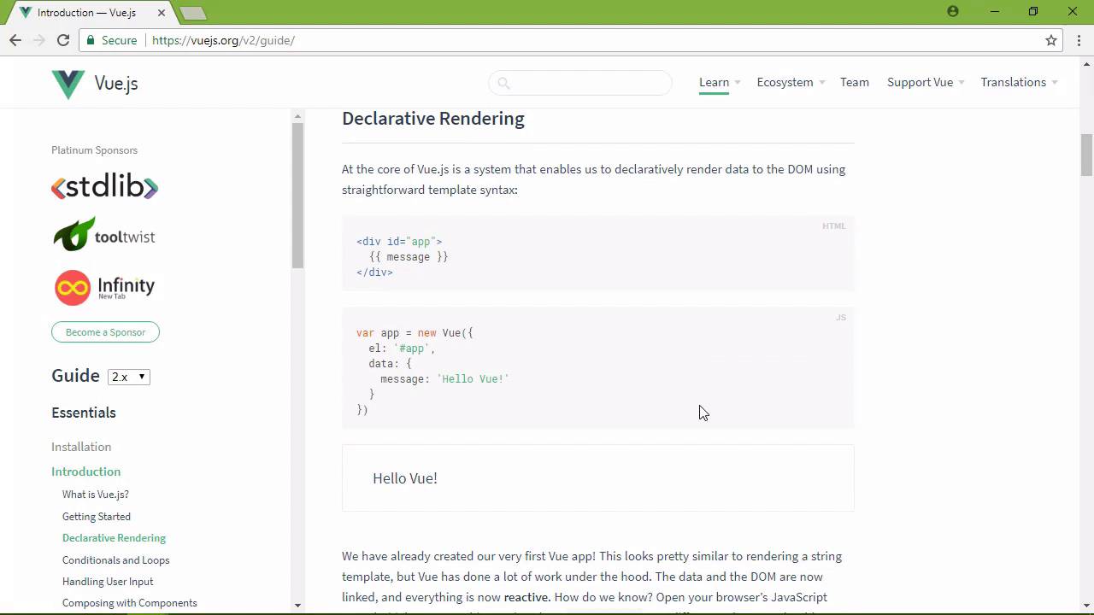The width and height of the screenshot is (1094, 615).
Task: Click the Become a Sponsor button
Action: pyautogui.click(x=105, y=332)
